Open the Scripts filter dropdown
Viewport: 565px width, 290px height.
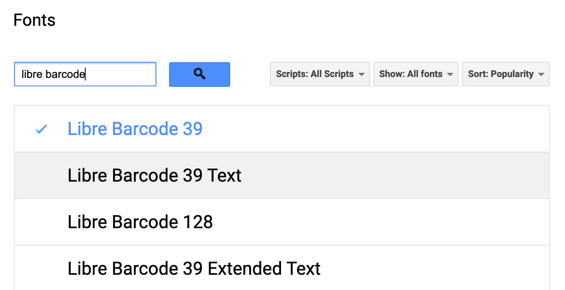click(320, 74)
